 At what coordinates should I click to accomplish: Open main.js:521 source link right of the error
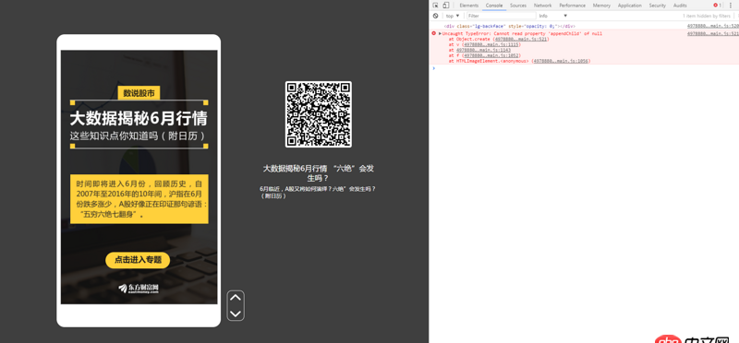pyautogui.click(x=712, y=33)
